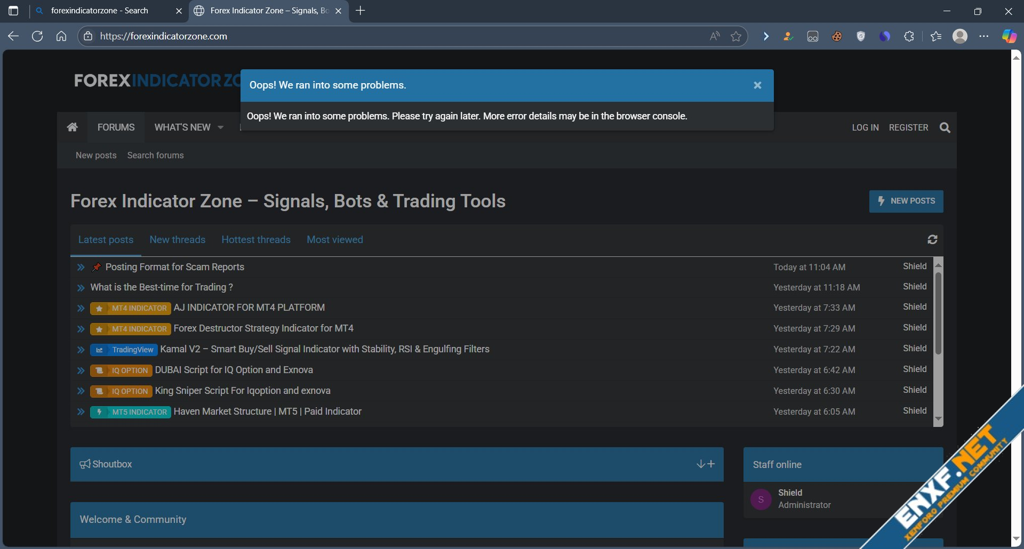
Task: Click the Forex Indicator Zone logo
Action: click(x=157, y=80)
